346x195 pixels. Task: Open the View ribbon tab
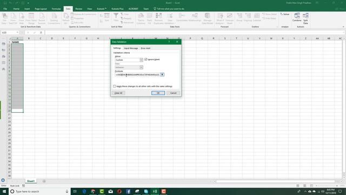pos(89,9)
